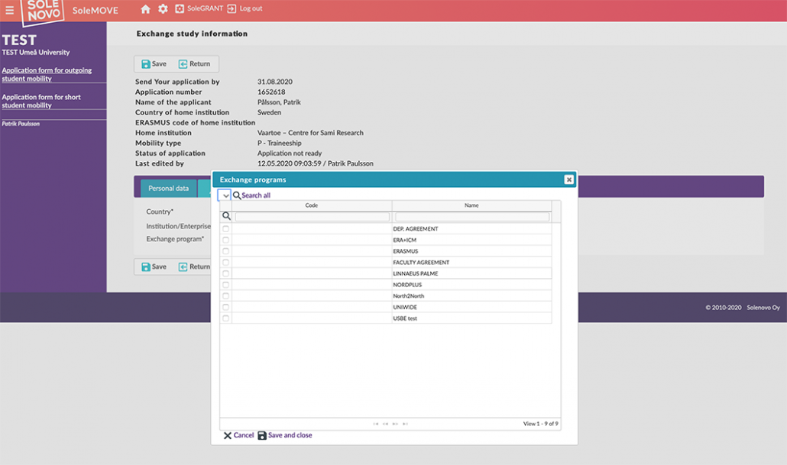Click the Log out icon
This screenshot has height=465, width=787.
(x=232, y=9)
